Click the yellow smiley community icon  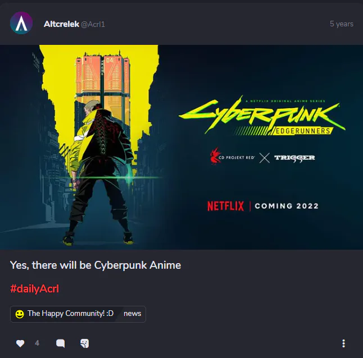(x=20, y=314)
